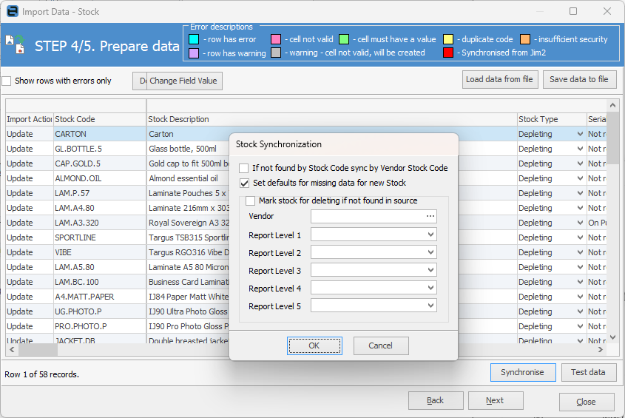Click the red Synchronised from Jim2 swatch
The width and height of the screenshot is (625, 418).
pos(448,53)
